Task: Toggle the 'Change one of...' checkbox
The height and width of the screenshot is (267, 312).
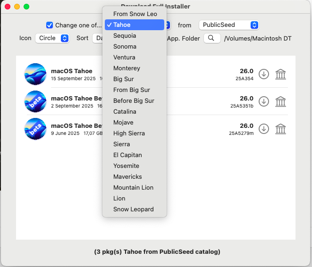Action: point(50,25)
